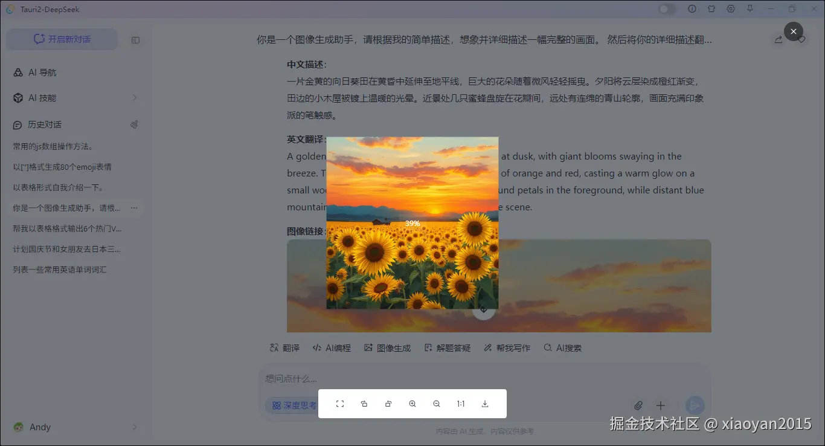Attach a file with the paperclip

pyautogui.click(x=638, y=405)
